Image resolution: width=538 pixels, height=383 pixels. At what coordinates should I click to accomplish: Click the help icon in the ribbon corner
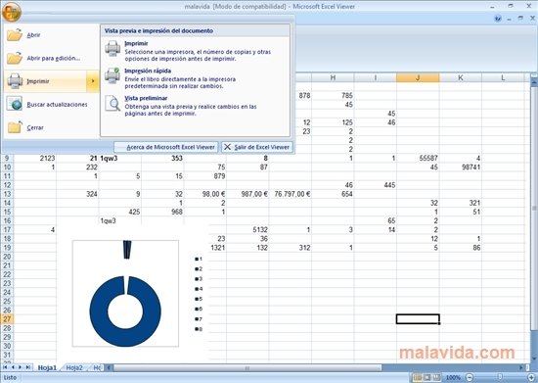[x=498, y=19]
